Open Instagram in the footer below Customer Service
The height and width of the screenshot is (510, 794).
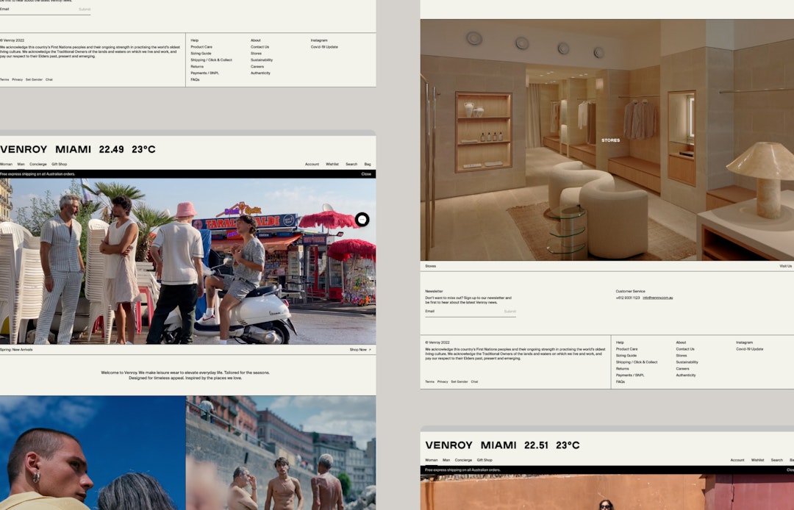point(745,342)
